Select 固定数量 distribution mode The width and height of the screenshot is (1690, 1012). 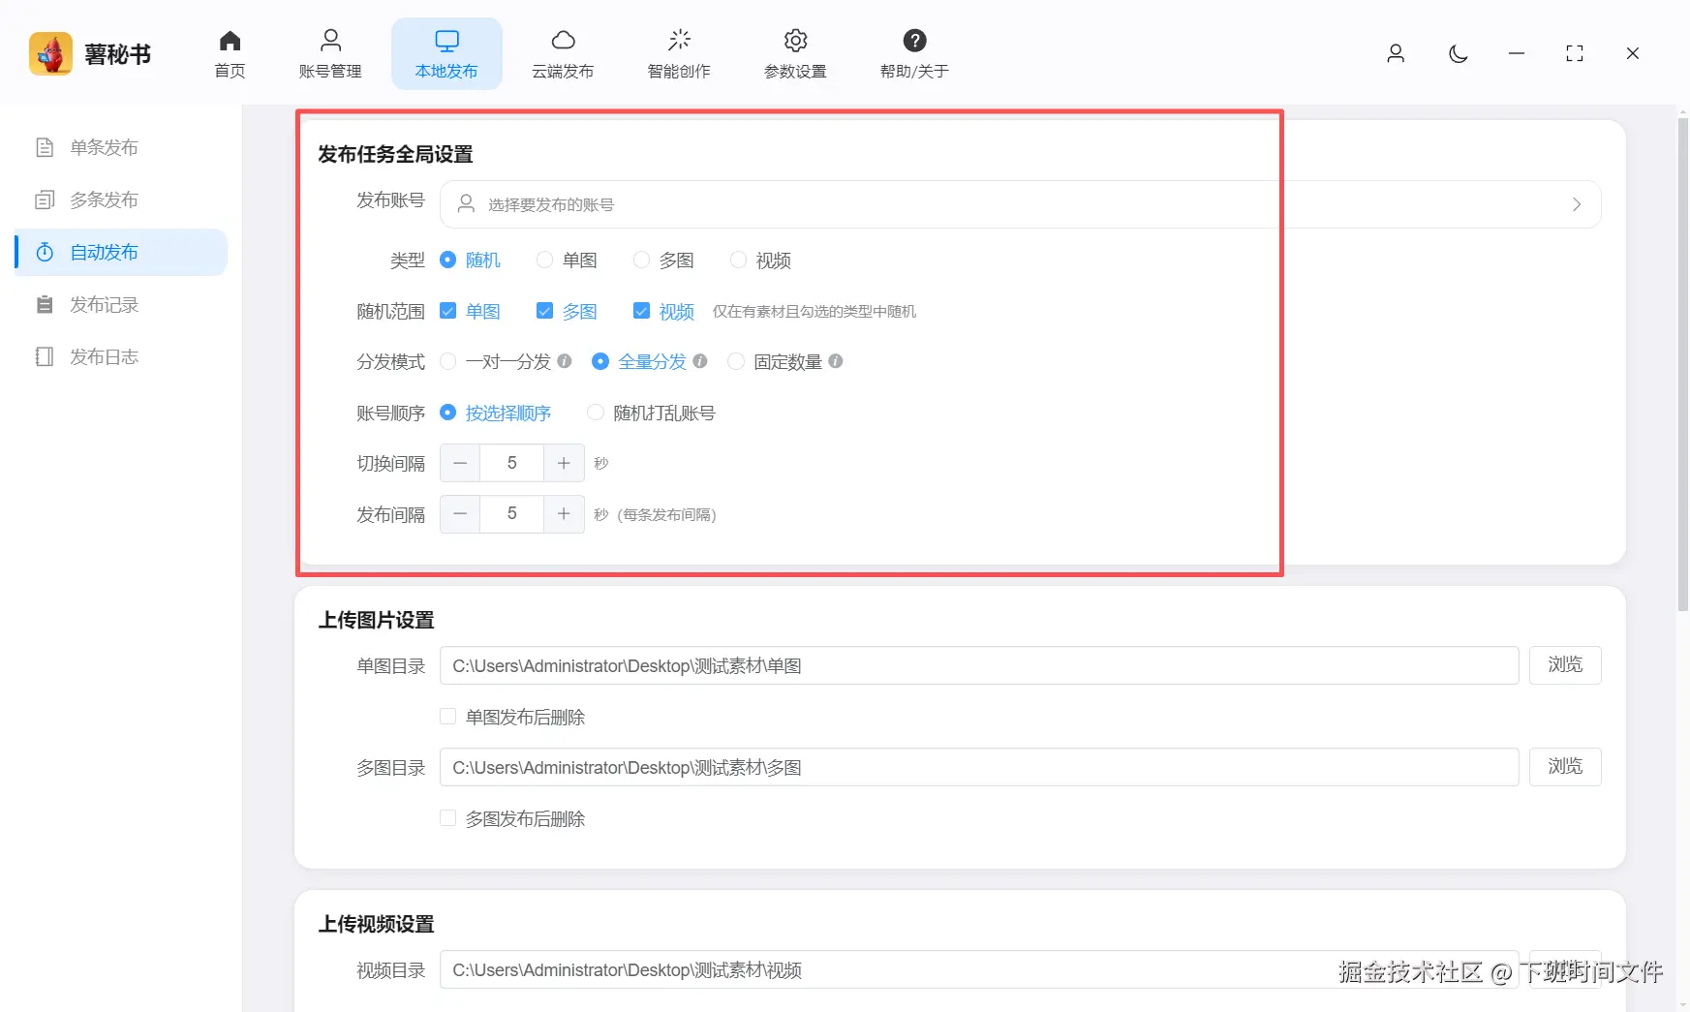(735, 361)
